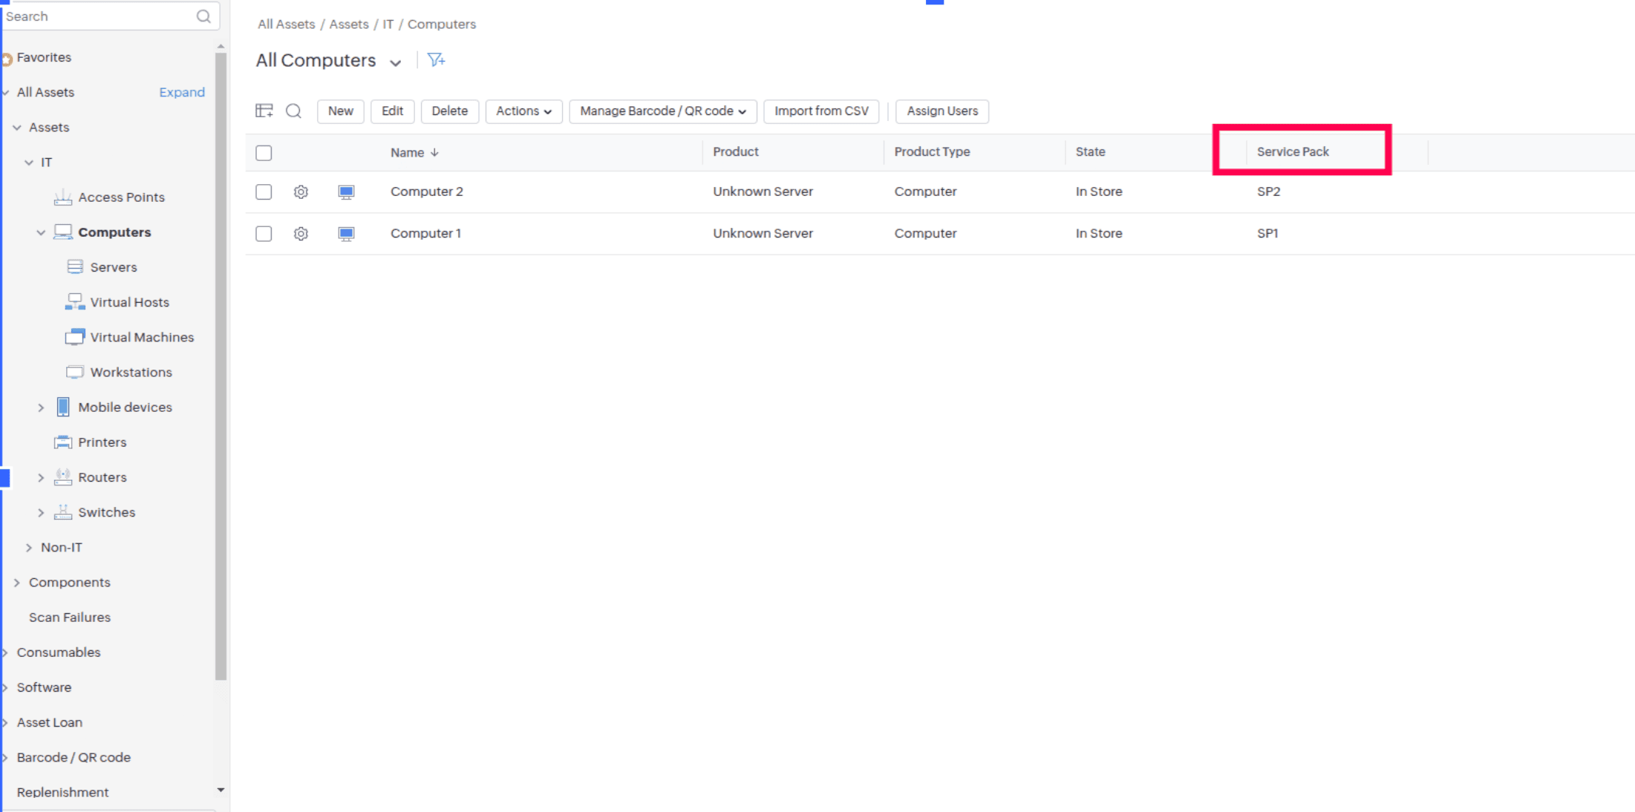The width and height of the screenshot is (1635, 812).
Task: Select Virtual Machines in the tree
Action: [142, 337]
